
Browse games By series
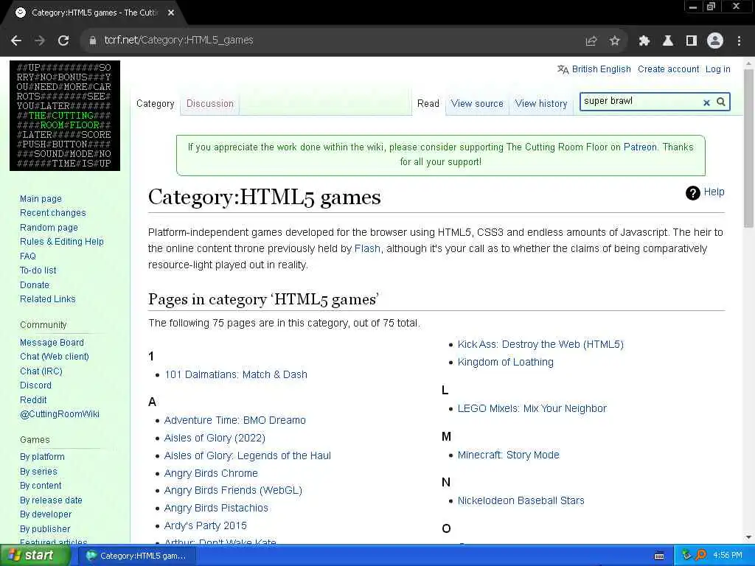click(38, 471)
